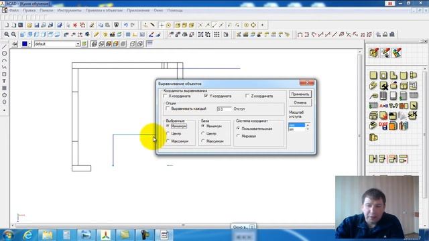
Task: Click the Применить button
Action: point(300,94)
